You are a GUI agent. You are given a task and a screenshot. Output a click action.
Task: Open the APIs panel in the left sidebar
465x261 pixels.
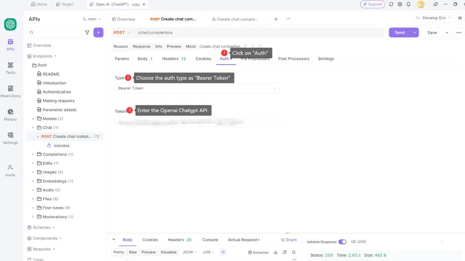coord(10,43)
